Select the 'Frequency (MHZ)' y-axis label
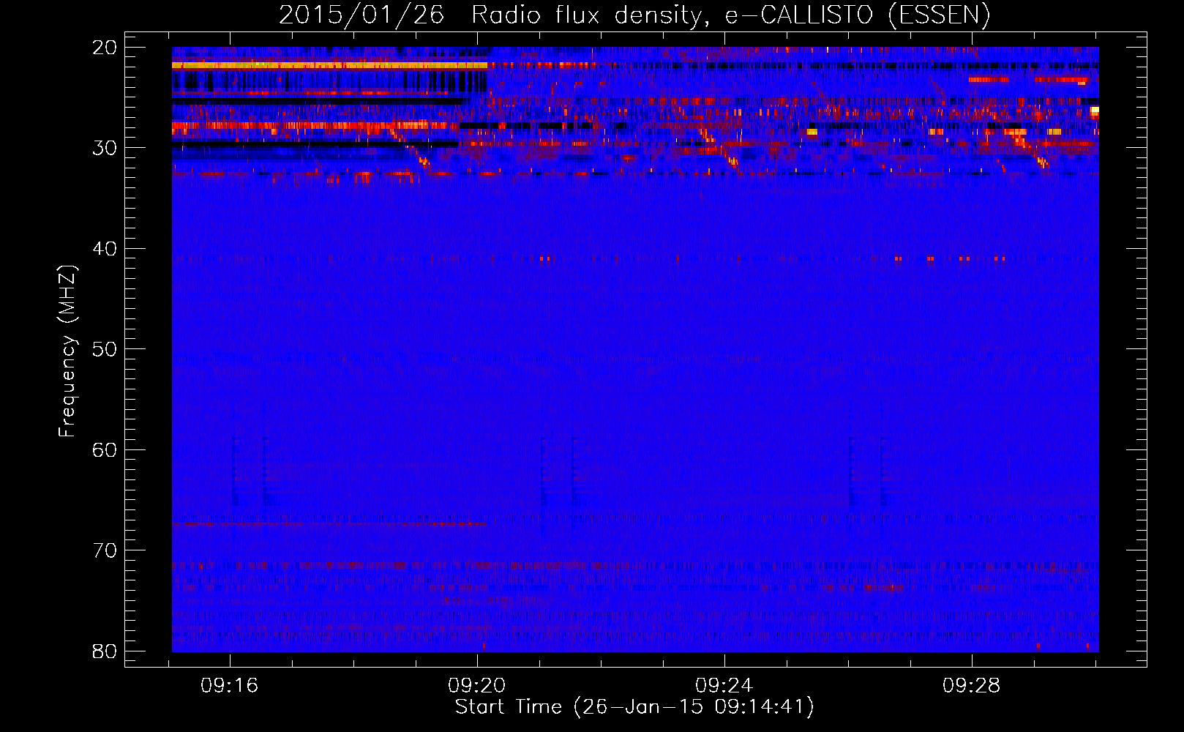This screenshot has height=732, width=1184. click(x=67, y=351)
